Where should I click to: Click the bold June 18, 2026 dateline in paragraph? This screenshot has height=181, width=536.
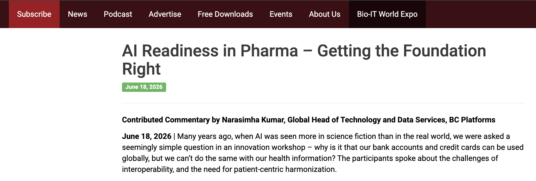(x=147, y=136)
